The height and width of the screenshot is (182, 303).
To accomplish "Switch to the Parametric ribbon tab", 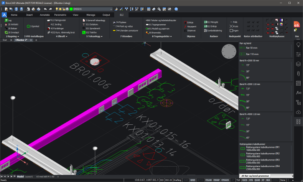I will click(x=60, y=15).
